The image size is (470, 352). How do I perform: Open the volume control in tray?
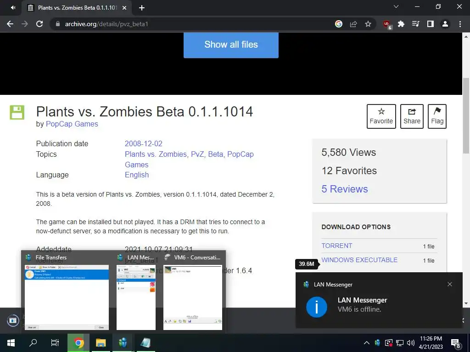[411, 343]
